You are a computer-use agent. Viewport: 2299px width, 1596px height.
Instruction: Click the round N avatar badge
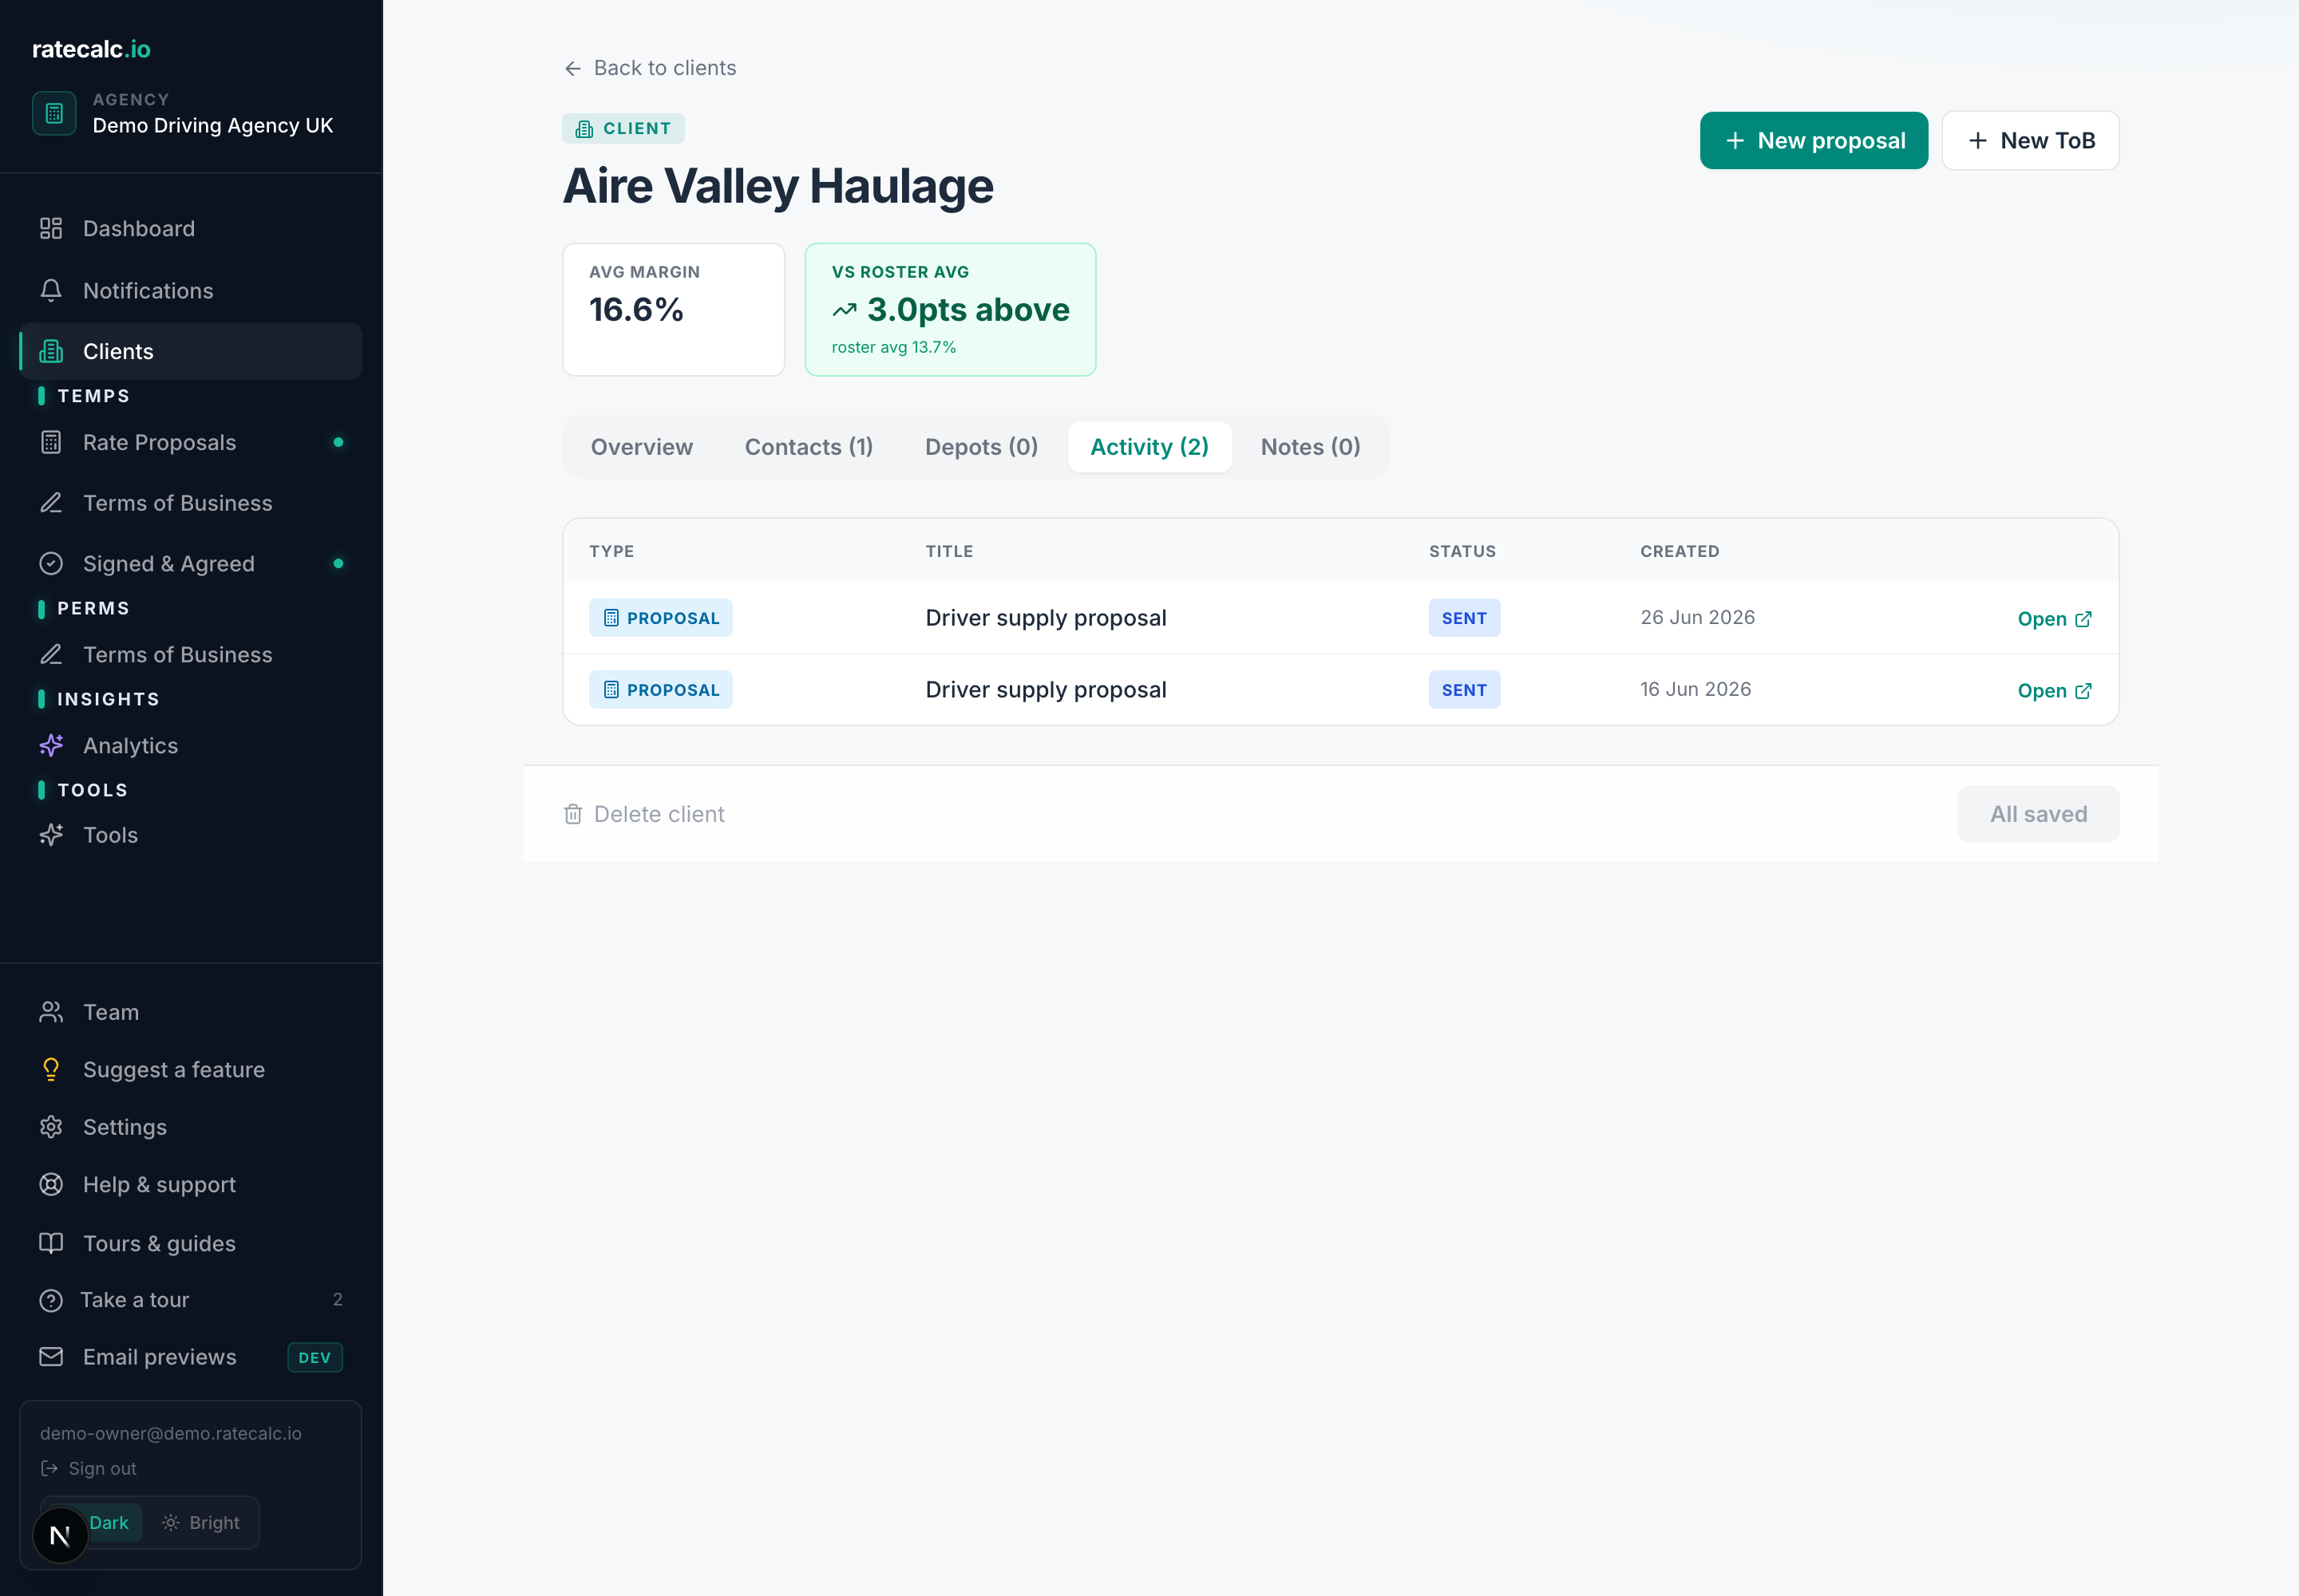pyautogui.click(x=60, y=1535)
